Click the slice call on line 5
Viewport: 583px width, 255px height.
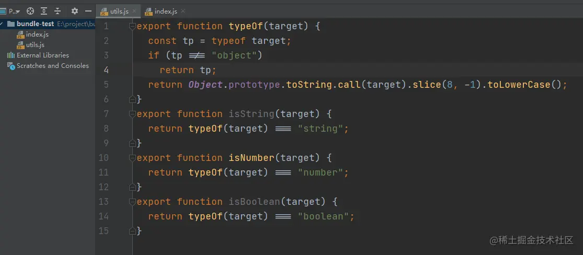[427, 85]
